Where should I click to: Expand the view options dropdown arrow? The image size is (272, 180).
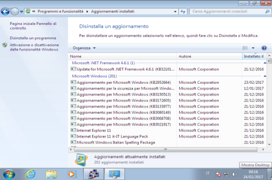pos(253,48)
